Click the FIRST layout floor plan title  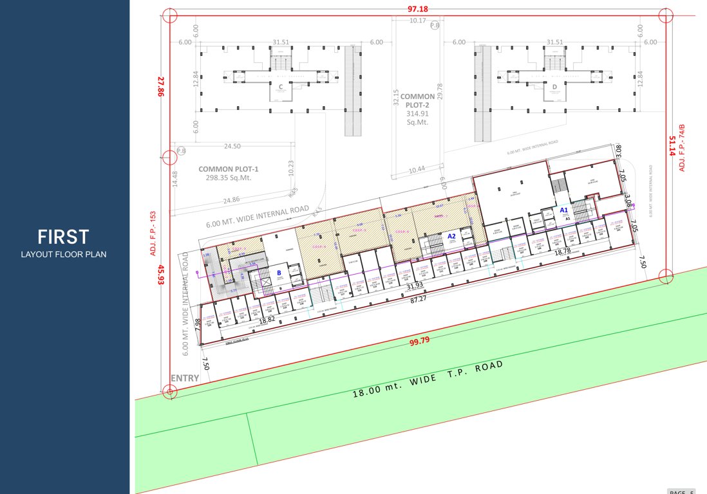click(63, 237)
